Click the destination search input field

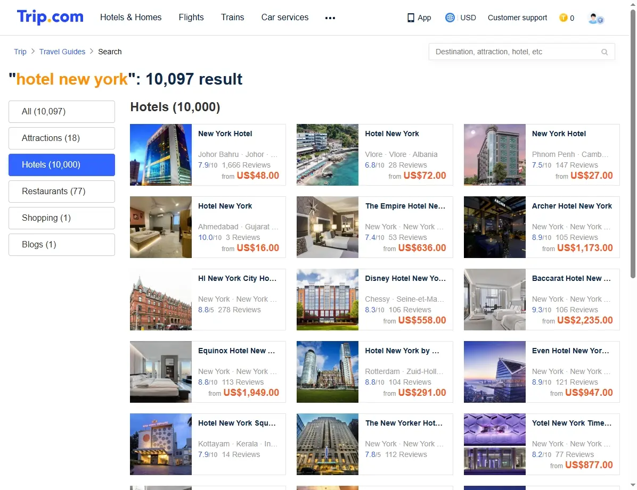(x=521, y=52)
